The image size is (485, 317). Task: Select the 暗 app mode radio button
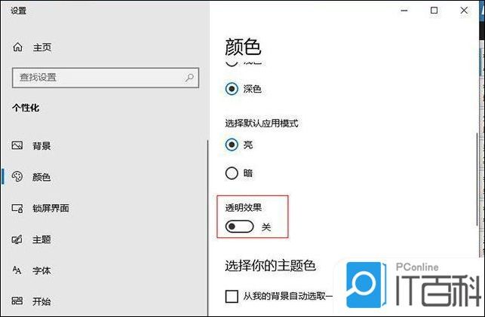click(232, 173)
